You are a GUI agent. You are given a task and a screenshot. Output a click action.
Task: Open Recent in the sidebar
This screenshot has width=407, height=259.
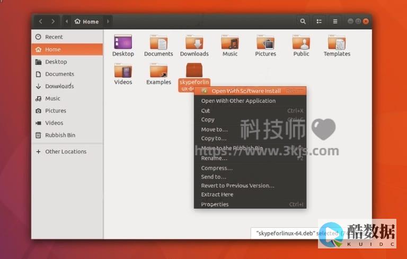click(x=67, y=37)
